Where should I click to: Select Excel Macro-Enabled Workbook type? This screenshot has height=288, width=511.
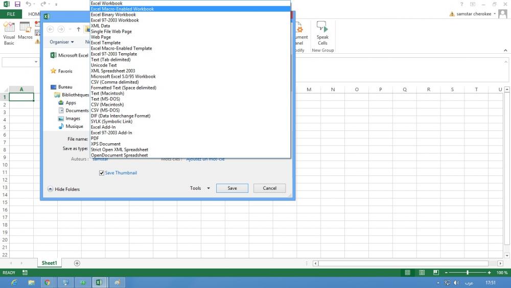[190, 9]
